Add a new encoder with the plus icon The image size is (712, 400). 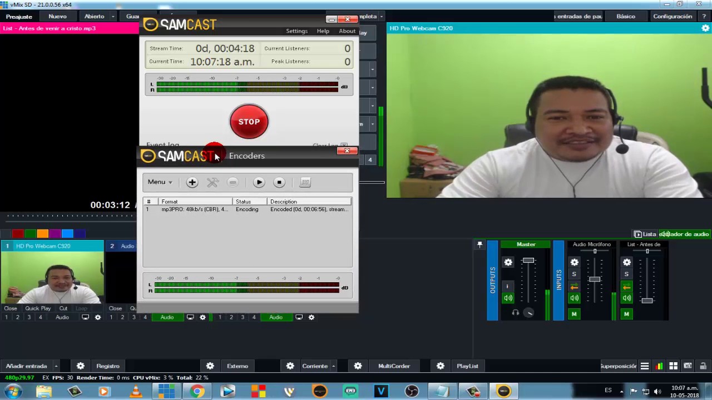pyautogui.click(x=192, y=182)
